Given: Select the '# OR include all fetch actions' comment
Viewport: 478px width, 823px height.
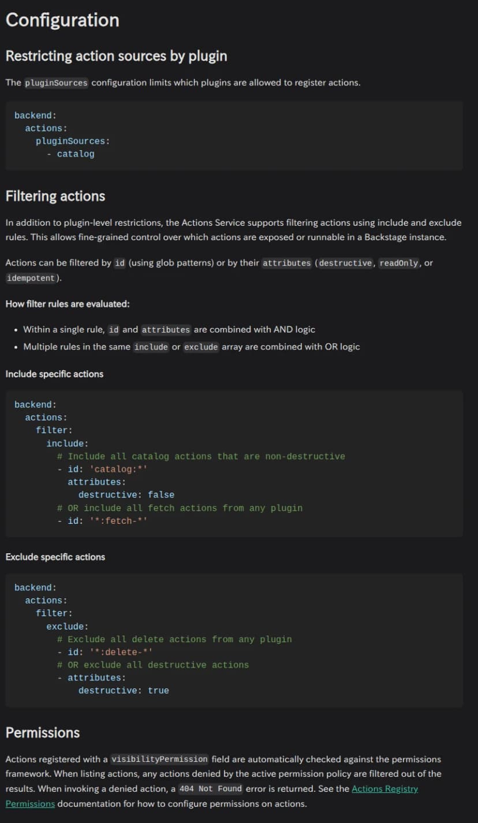Looking at the screenshot, I should click(x=180, y=508).
